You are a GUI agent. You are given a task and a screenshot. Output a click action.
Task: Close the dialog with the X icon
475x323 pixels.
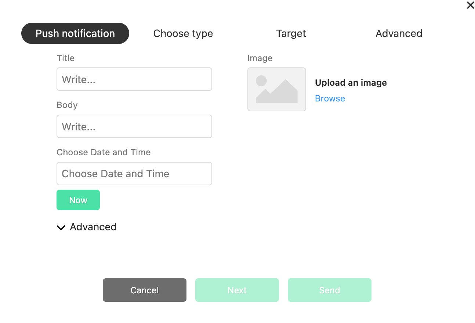(470, 5)
